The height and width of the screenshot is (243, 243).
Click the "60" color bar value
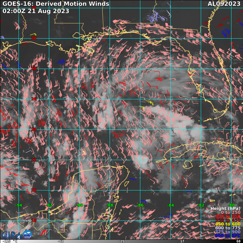coord(238,241)
